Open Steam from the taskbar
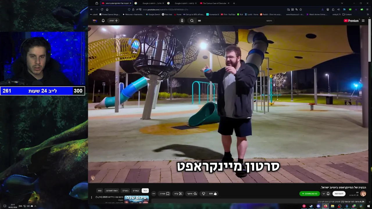Screen dimensions: 372x209 coord(311,206)
